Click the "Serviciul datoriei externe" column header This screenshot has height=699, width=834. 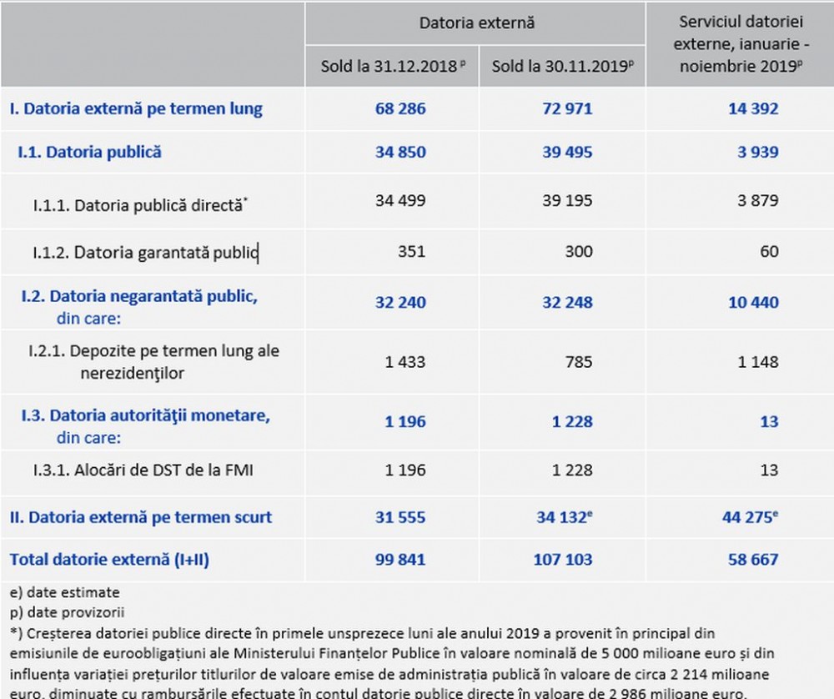click(x=740, y=43)
